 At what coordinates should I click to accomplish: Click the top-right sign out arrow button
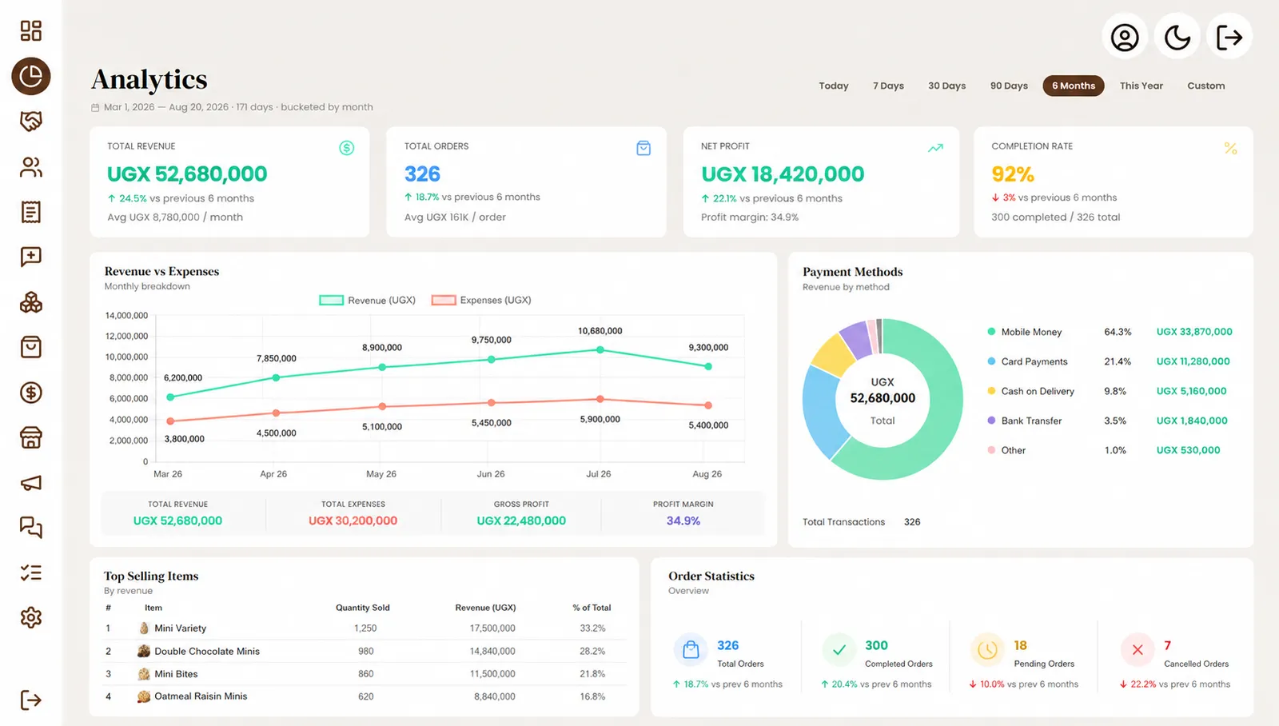point(1229,37)
